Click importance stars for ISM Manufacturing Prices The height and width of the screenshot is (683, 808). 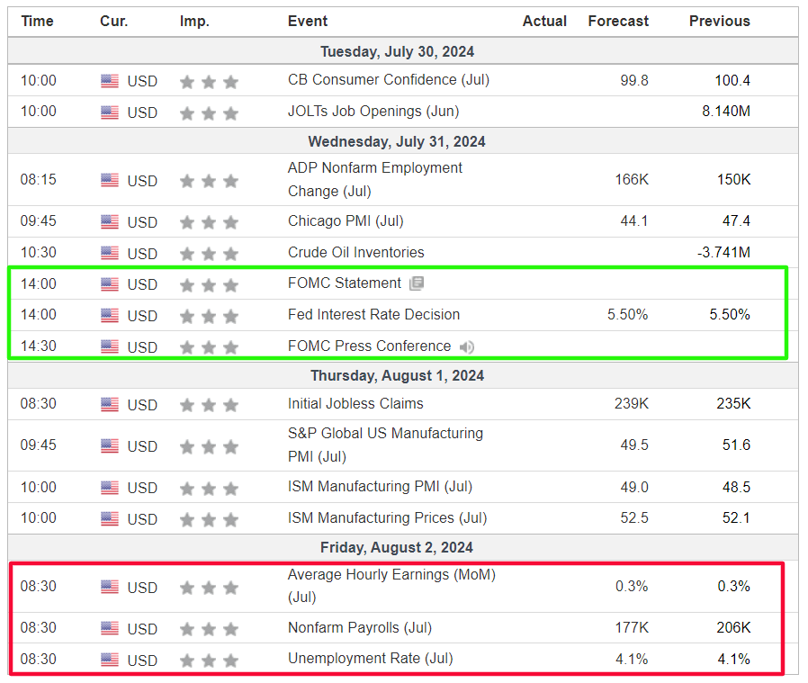click(210, 519)
